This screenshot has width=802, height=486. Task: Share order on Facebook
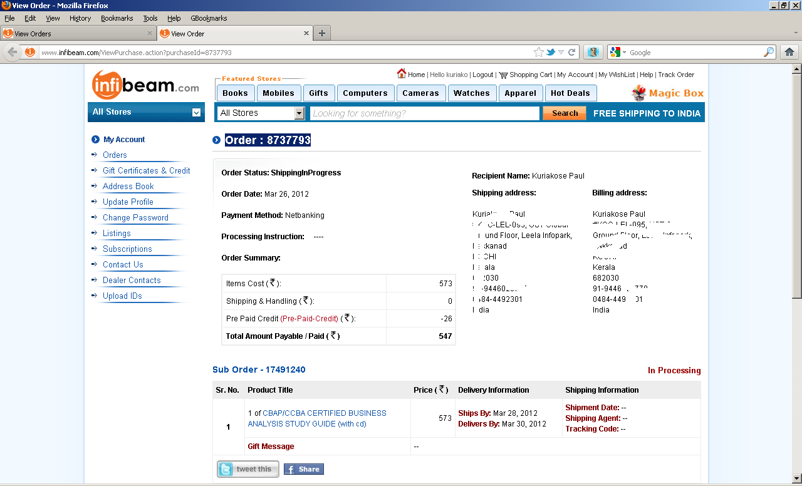coord(304,469)
